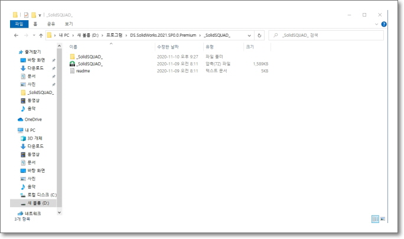Expand address bar history dropdown

click(249, 35)
